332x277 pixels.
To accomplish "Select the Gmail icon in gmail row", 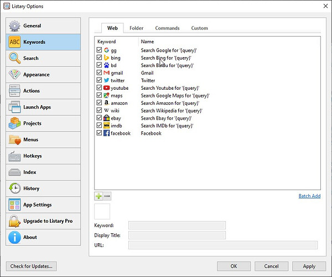I will (106, 73).
